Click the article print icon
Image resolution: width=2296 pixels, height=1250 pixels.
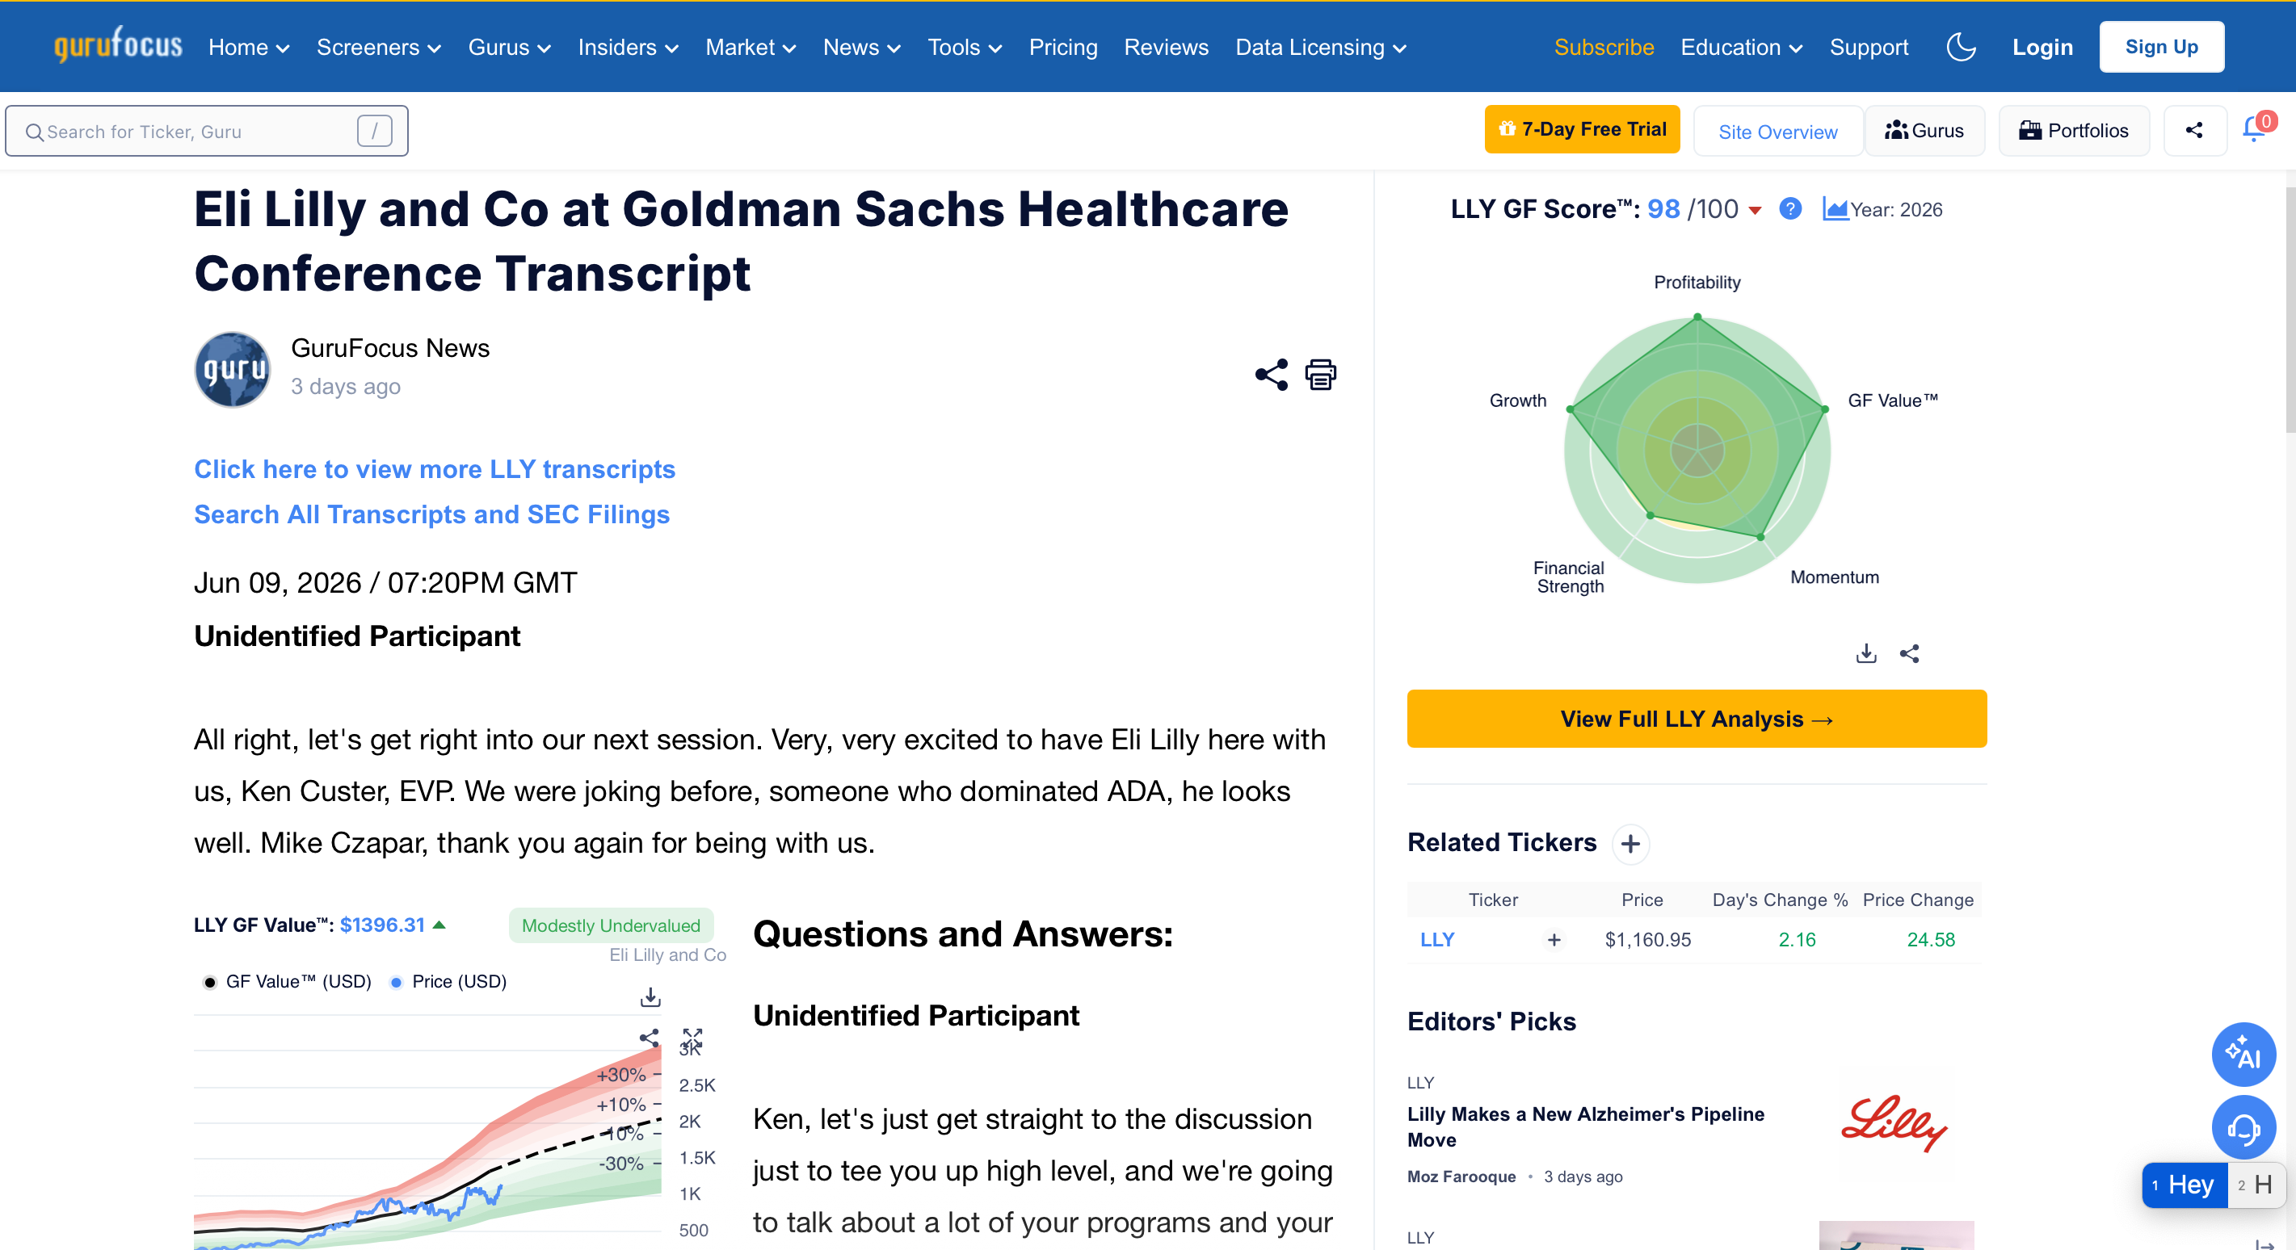[1320, 374]
